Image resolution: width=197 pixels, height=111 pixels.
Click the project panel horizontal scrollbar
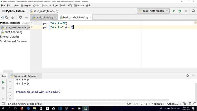(8, 71)
